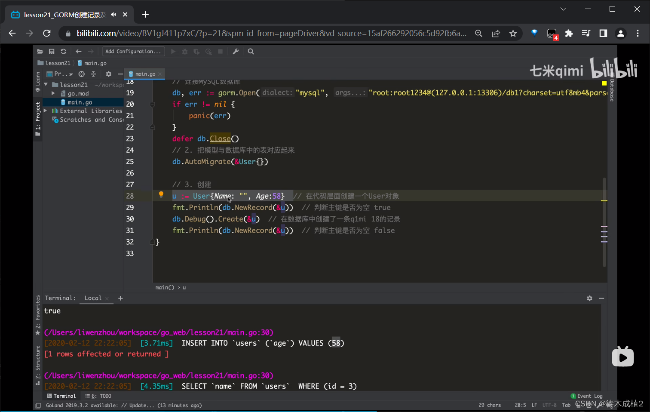This screenshot has height=412, width=650.
Task: Open the Add Configuration dropdown
Action: [x=133, y=52]
